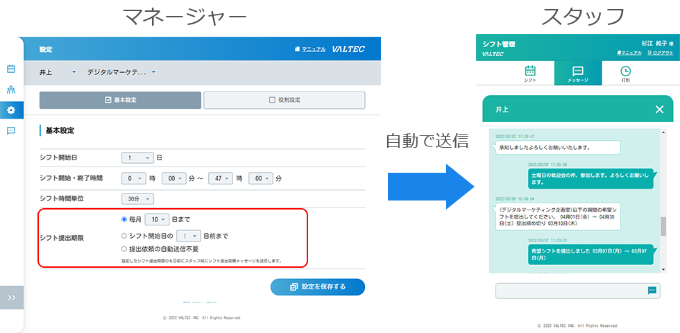Open the シフト calendar icon tab
This screenshot has width=680, height=333.
[x=530, y=74]
